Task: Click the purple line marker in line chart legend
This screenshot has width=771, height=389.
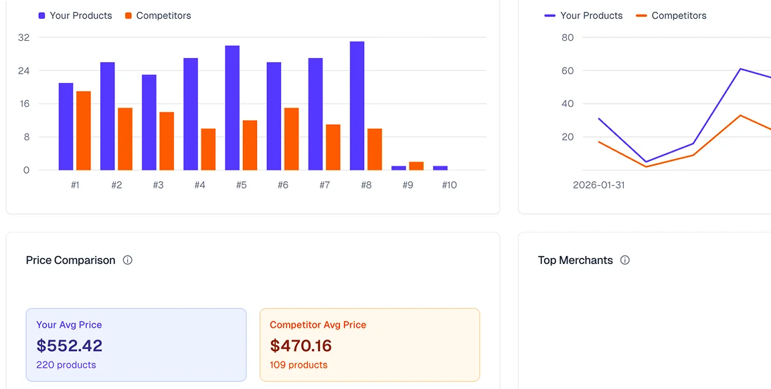Action: coord(549,15)
